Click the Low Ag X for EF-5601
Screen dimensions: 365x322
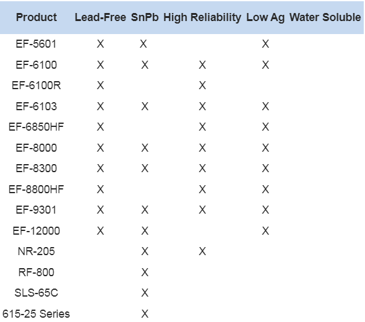pos(265,44)
